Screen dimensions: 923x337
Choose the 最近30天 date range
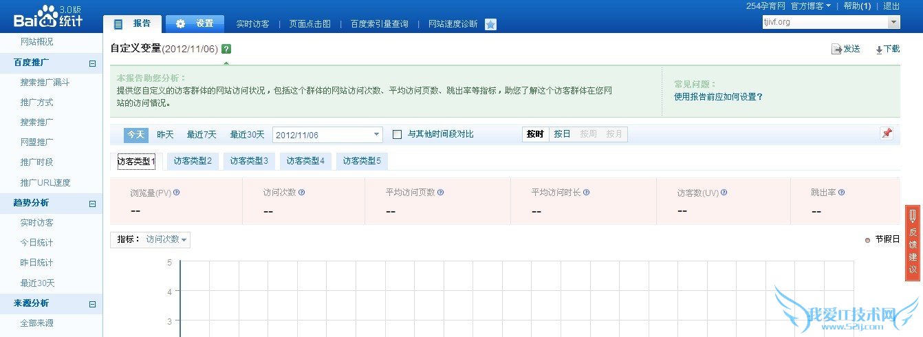click(x=247, y=135)
